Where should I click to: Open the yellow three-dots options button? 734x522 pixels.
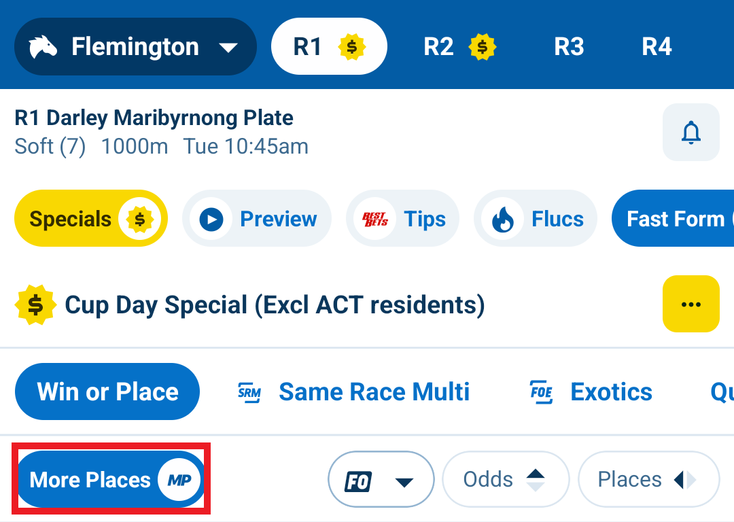691,304
